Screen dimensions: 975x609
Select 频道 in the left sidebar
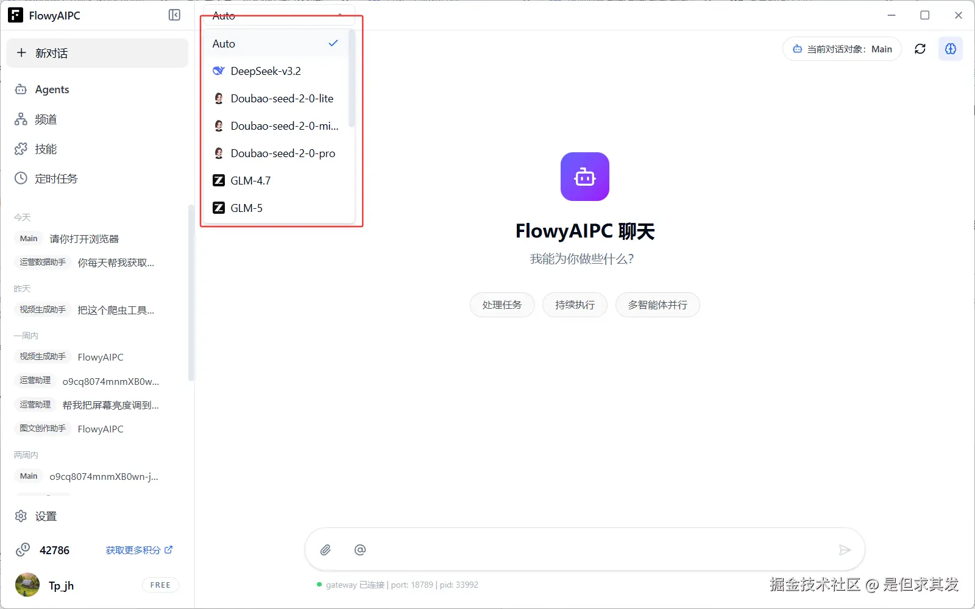(45, 119)
